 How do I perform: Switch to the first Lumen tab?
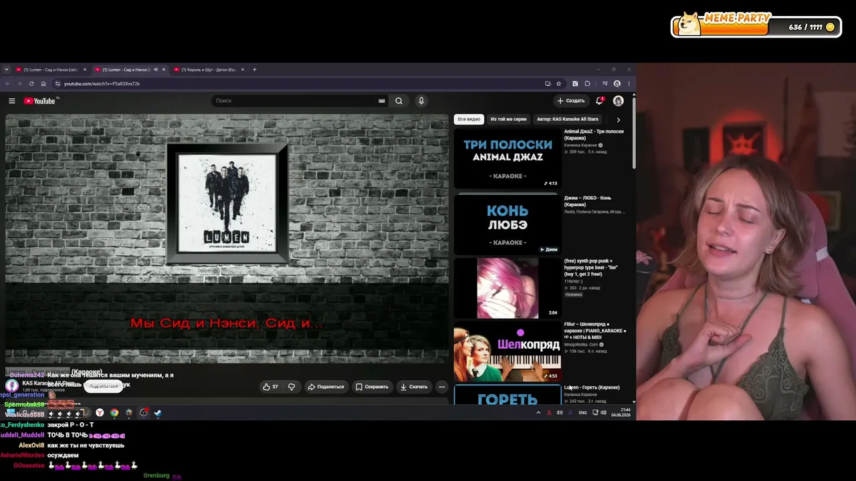tap(51, 69)
